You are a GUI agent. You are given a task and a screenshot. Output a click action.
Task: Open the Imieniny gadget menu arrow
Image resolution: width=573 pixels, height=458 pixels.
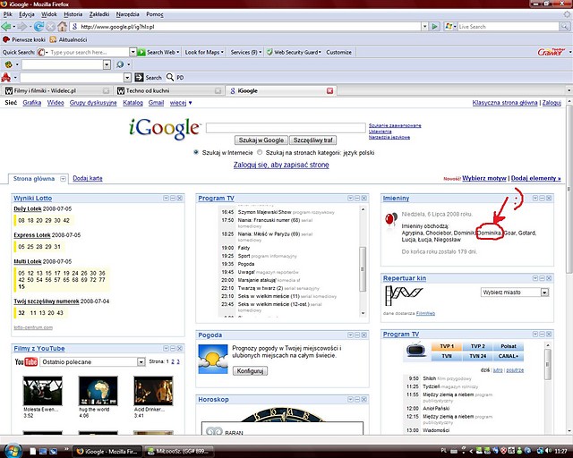click(535, 198)
